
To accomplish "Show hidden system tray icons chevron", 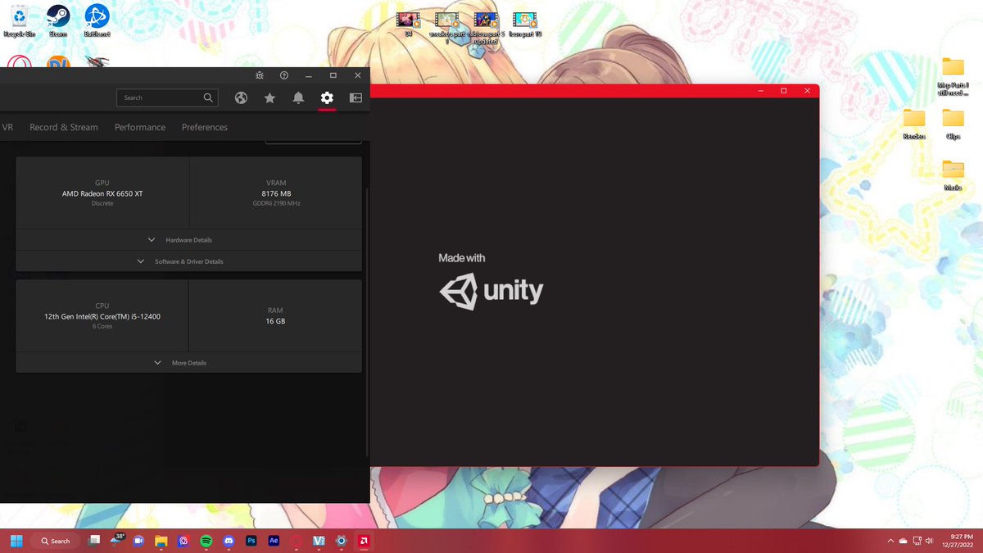I will [890, 541].
